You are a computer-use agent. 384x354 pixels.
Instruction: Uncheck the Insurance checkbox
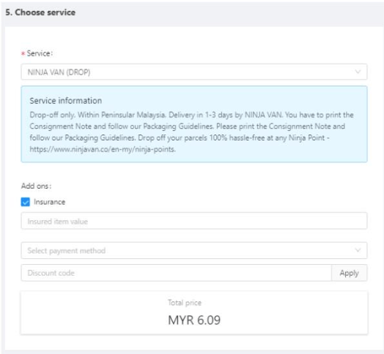[25, 202]
